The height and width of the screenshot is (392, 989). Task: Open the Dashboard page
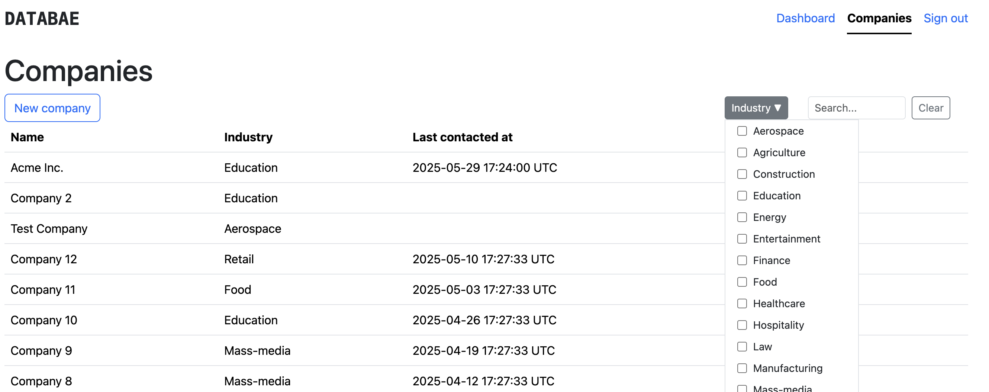coord(805,18)
